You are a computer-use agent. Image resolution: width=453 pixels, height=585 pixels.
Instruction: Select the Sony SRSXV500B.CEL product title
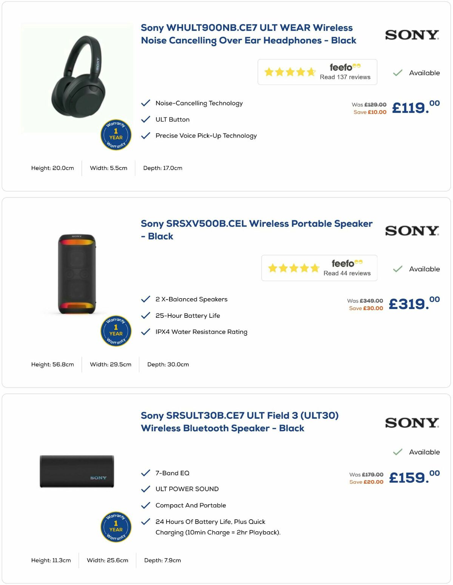(257, 229)
